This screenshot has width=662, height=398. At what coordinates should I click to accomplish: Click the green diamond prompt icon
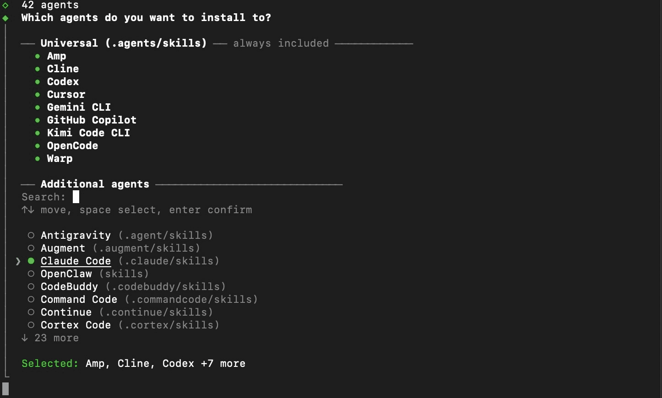click(5, 18)
